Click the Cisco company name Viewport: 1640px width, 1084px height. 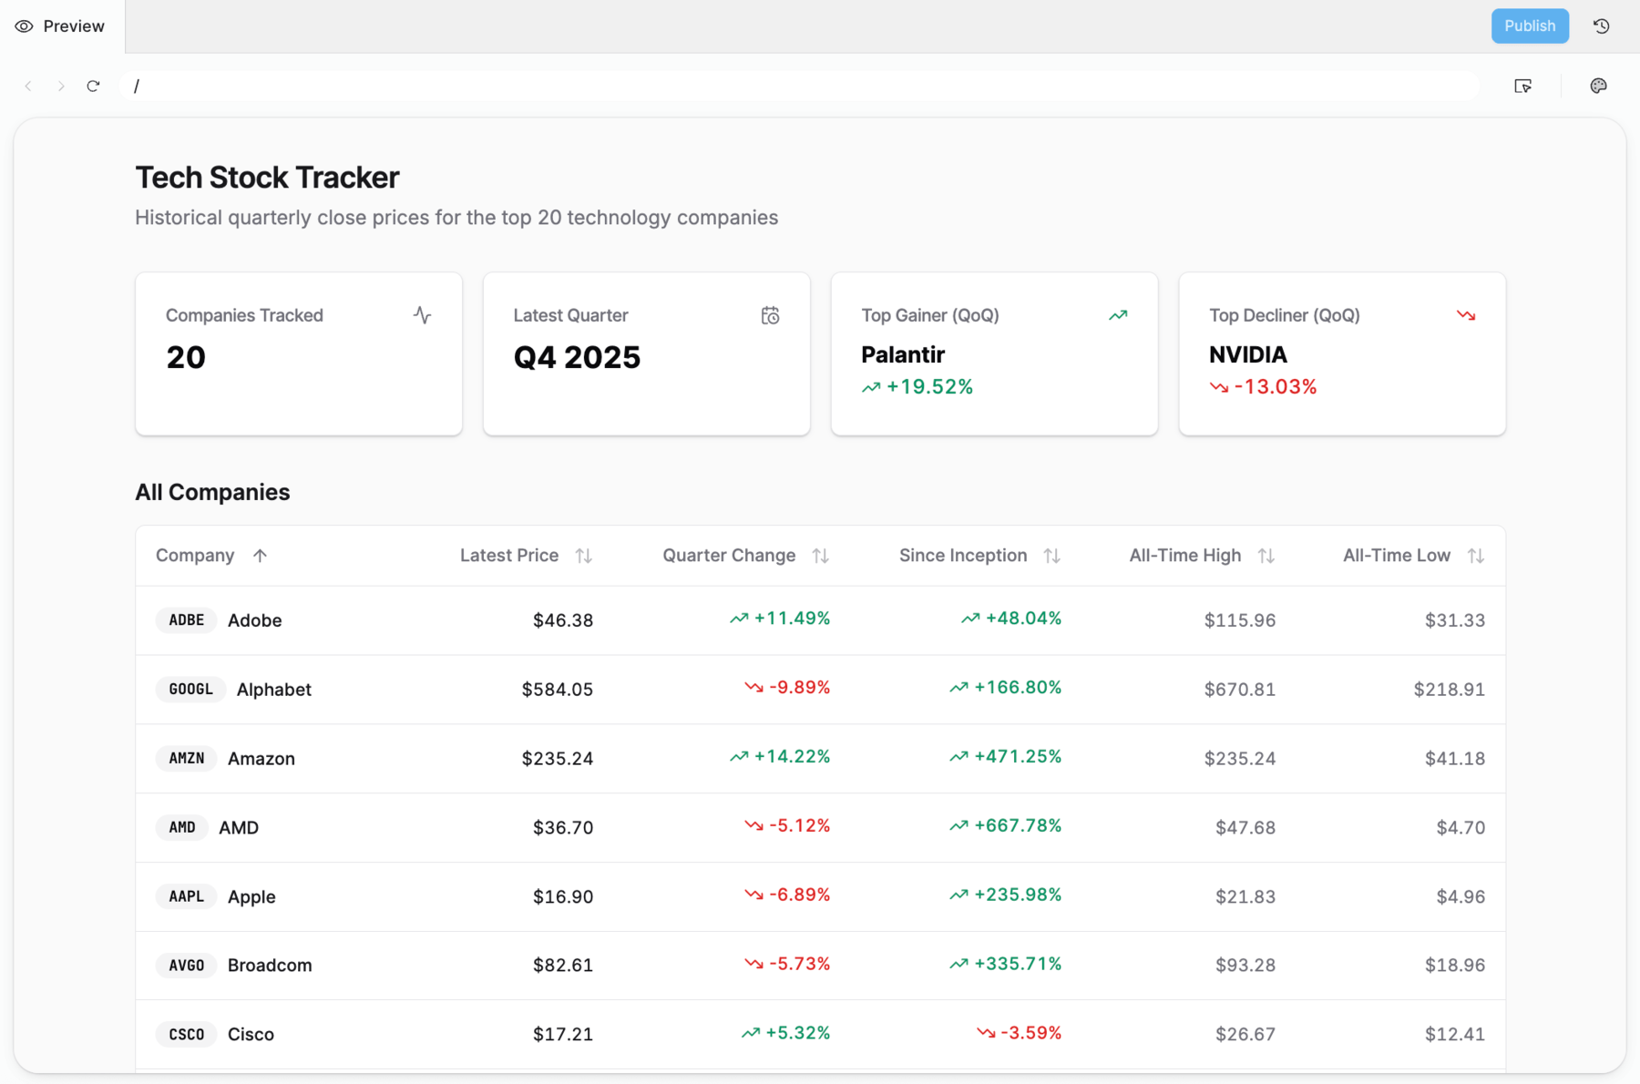click(x=251, y=1035)
